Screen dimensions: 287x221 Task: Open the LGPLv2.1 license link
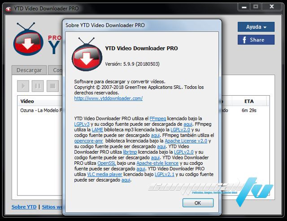[165, 174]
